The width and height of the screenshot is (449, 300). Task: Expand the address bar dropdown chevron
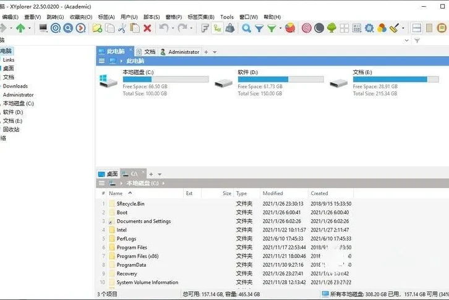point(406,41)
